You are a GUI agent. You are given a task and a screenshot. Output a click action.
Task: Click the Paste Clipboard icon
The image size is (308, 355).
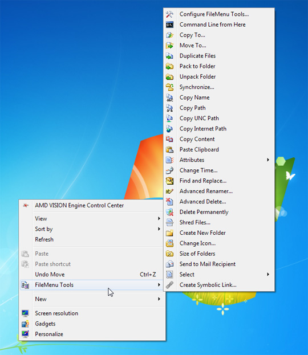(x=169, y=150)
